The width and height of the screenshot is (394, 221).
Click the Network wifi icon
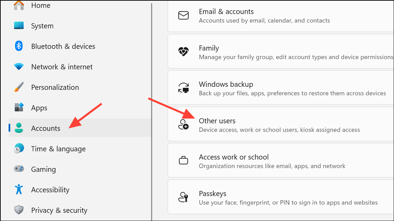tap(19, 67)
